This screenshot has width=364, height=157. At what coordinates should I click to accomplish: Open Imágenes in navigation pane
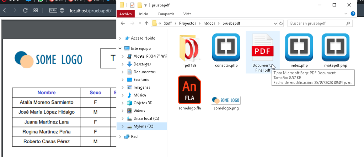click(x=141, y=88)
